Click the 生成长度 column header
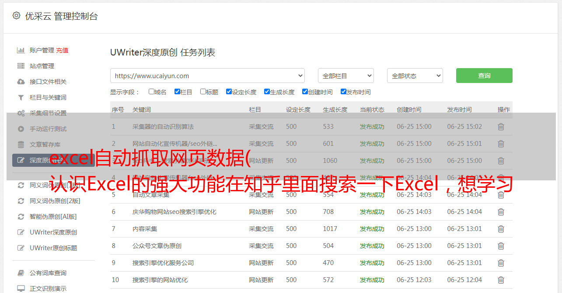The height and width of the screenshot is (293, 562). (x=335, y=110)
